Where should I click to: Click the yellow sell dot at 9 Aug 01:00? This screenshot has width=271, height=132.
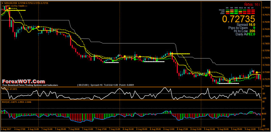(x=209, y=72)
